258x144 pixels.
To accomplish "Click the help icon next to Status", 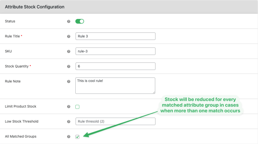I will (69, 21).
